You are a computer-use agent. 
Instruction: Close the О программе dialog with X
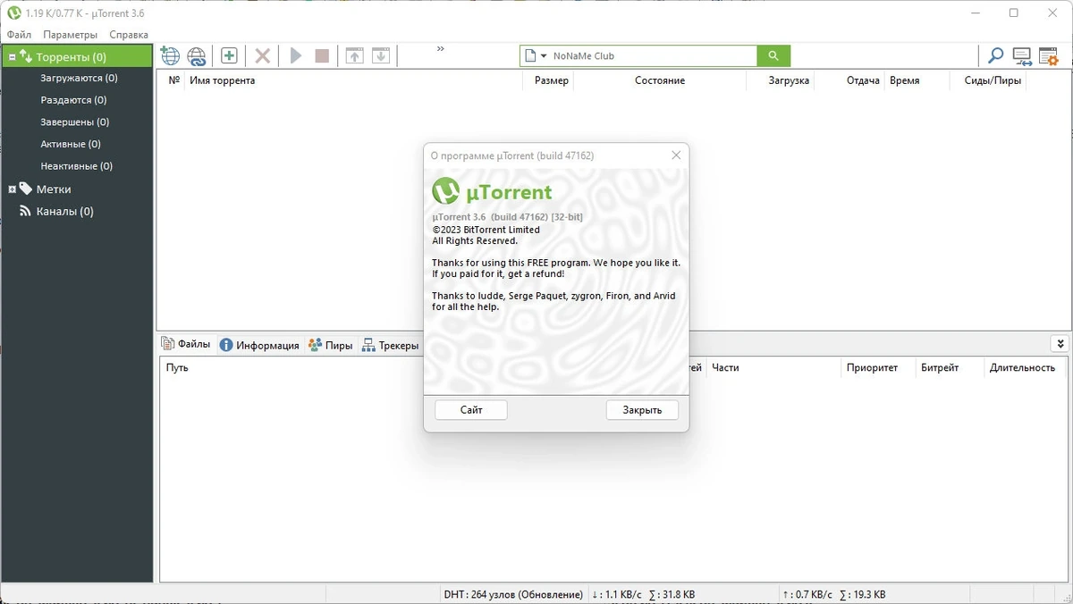pos(676,155)
